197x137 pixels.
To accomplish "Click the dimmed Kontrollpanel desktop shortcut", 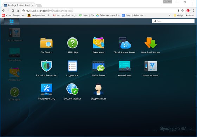I will 14,54.
